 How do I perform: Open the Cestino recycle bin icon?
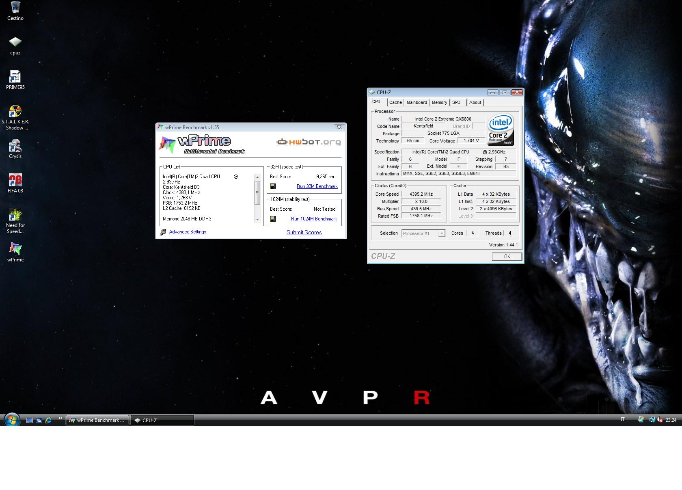click(15, 11)
